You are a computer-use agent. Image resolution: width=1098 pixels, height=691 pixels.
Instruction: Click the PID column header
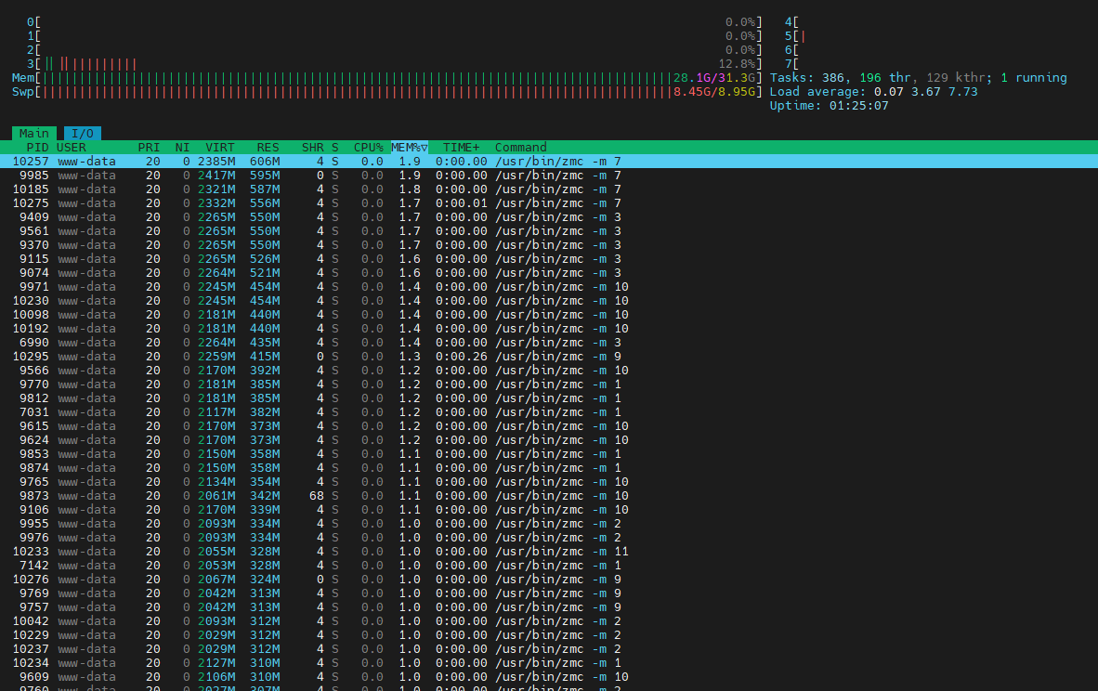click(x=37, y=147)
